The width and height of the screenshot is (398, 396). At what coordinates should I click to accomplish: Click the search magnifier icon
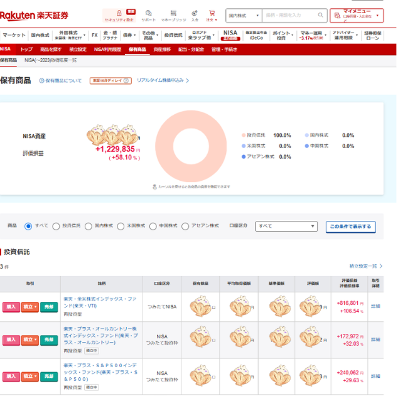(x=320, y=15)
